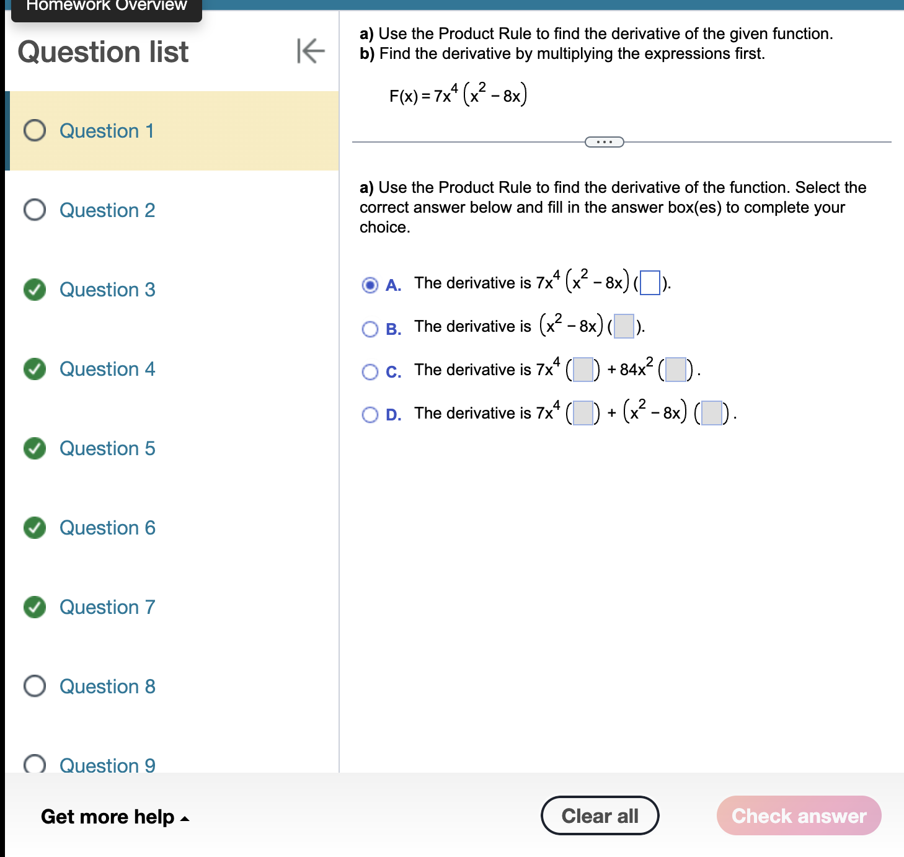Expand the ellipsis divider under the problem

[x=604, y=142]
